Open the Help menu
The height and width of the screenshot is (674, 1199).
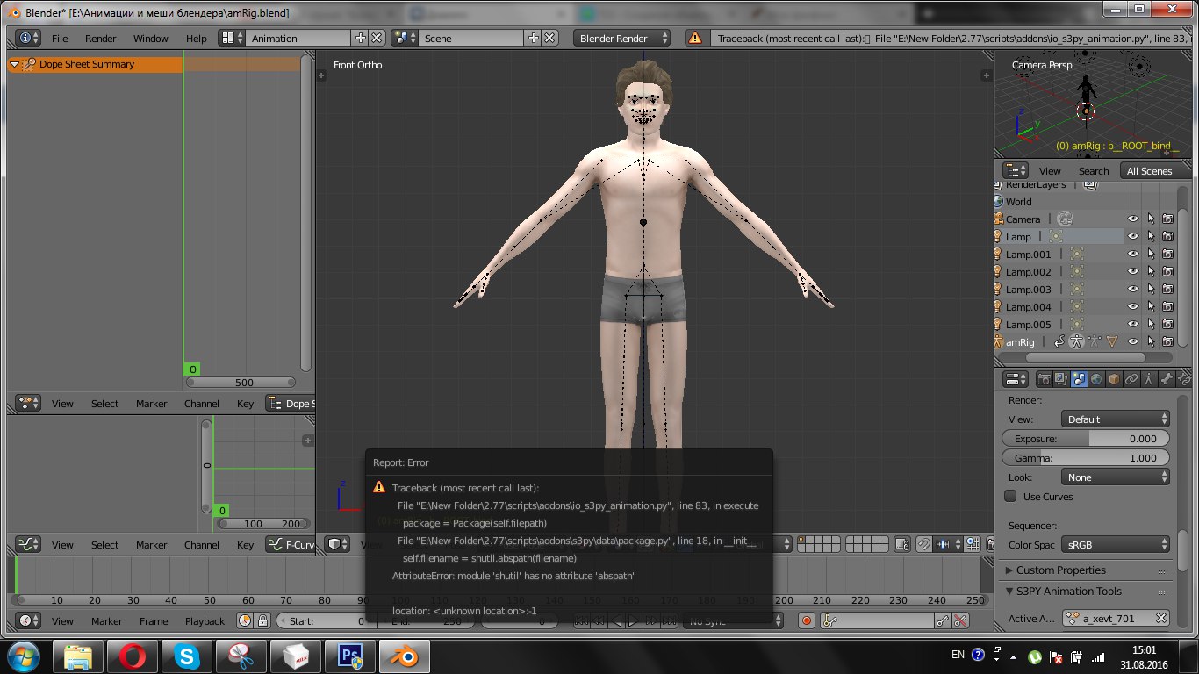point(197,38)
